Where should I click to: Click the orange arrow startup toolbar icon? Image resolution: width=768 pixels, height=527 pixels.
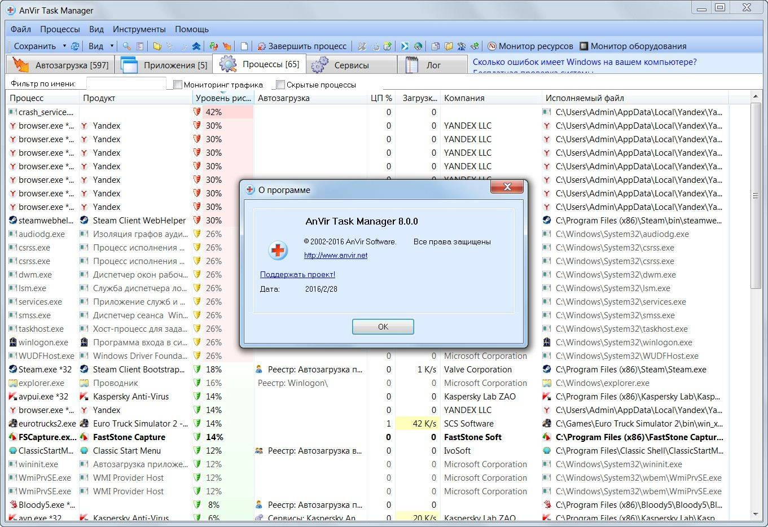coord(226,46)
